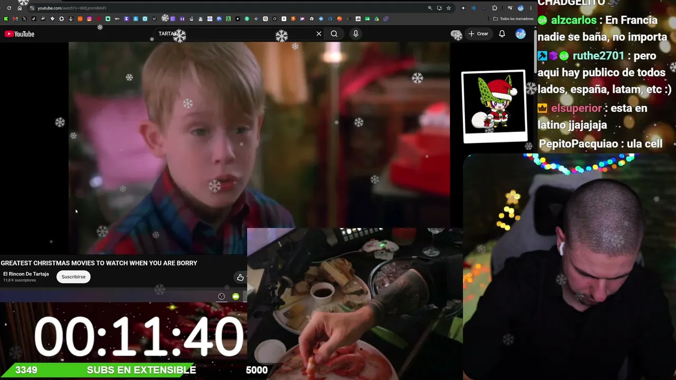Go to the YouTube home logo
This screenshot has width=676, height=380.
(x=20, y=34)
